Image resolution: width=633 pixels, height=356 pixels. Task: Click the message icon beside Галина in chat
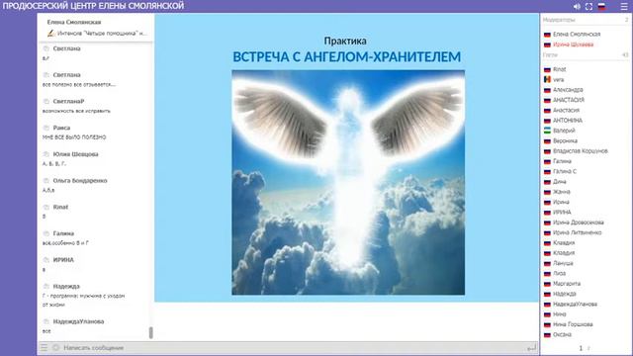46,233
